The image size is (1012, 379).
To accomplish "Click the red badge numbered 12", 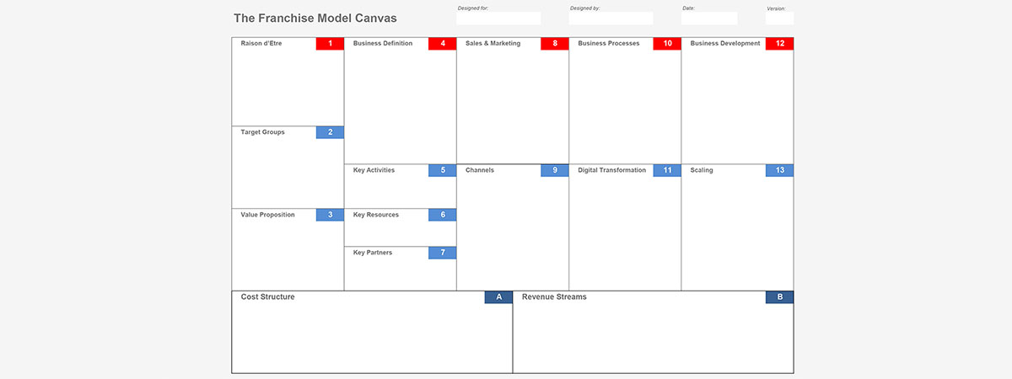I will pyautogui.click(x=779, y=44).
